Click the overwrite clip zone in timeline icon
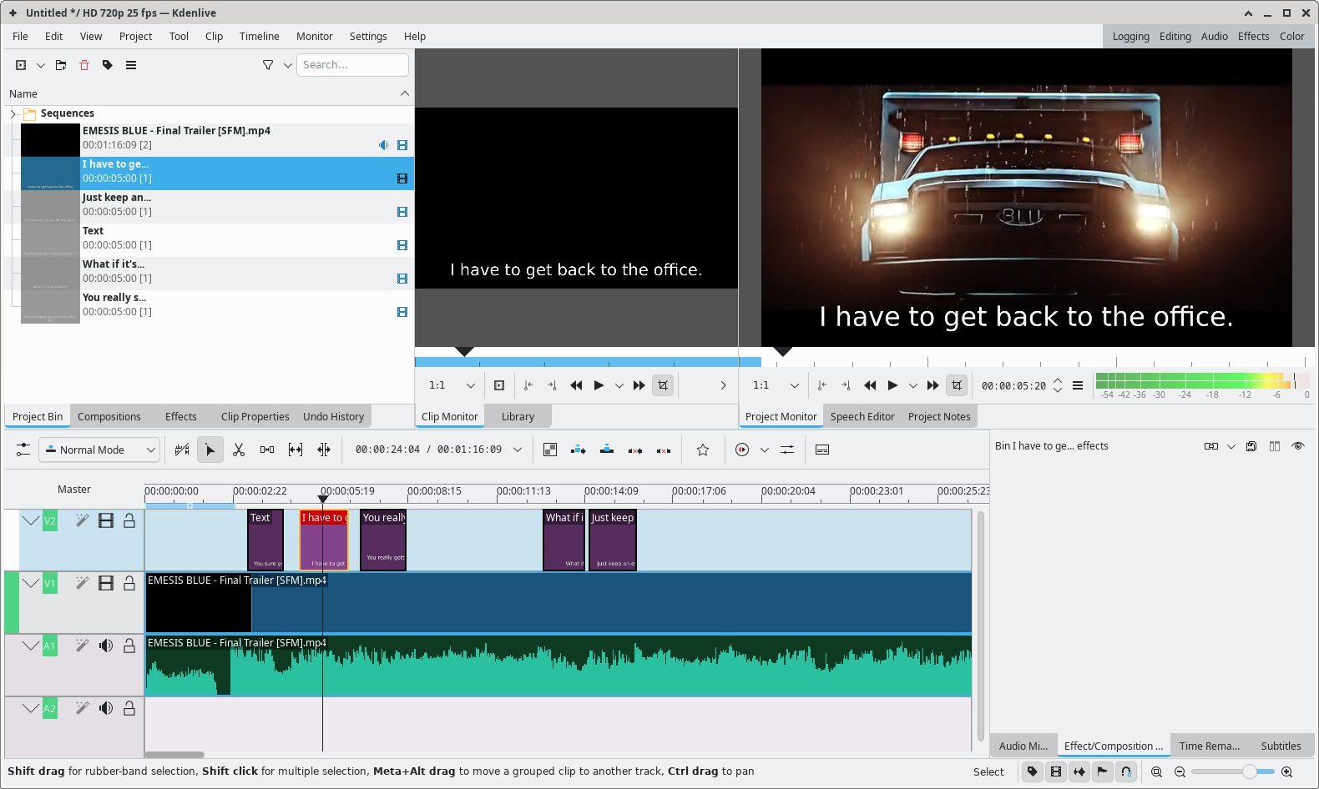The image size is (1319, 789). coord(607,450)
